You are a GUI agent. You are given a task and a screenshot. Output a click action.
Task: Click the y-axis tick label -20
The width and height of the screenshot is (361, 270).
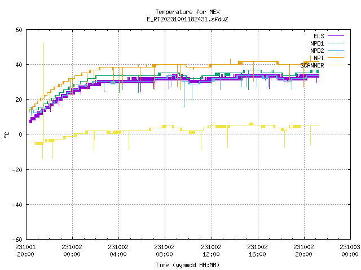(17, 170)
